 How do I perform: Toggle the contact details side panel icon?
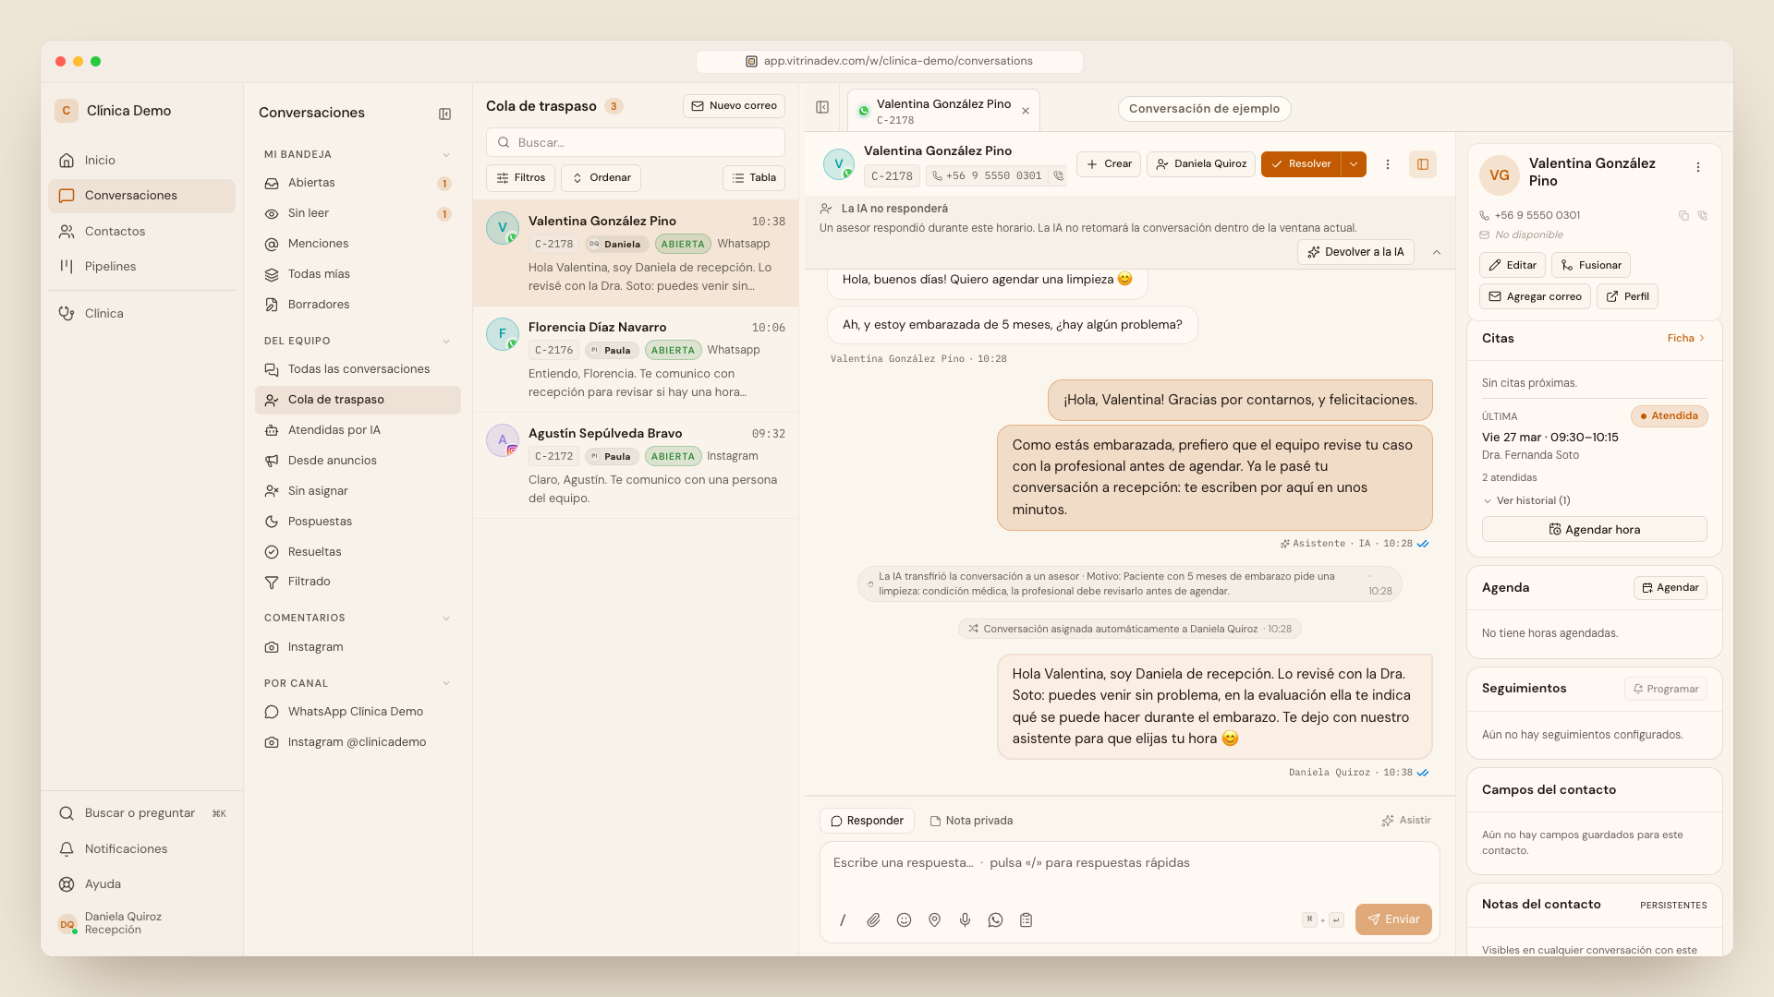1423,164
